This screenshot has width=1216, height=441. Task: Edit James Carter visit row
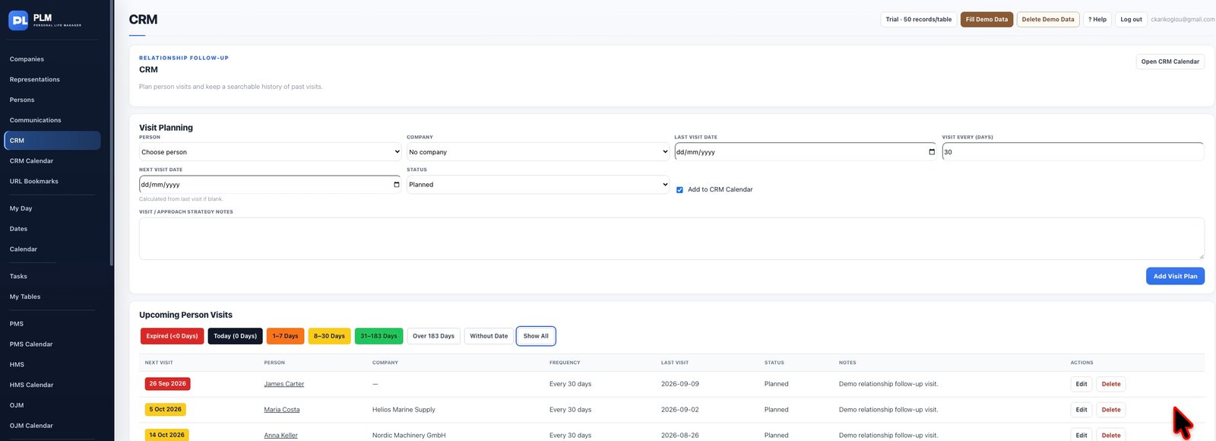[x=1081, y=385]
